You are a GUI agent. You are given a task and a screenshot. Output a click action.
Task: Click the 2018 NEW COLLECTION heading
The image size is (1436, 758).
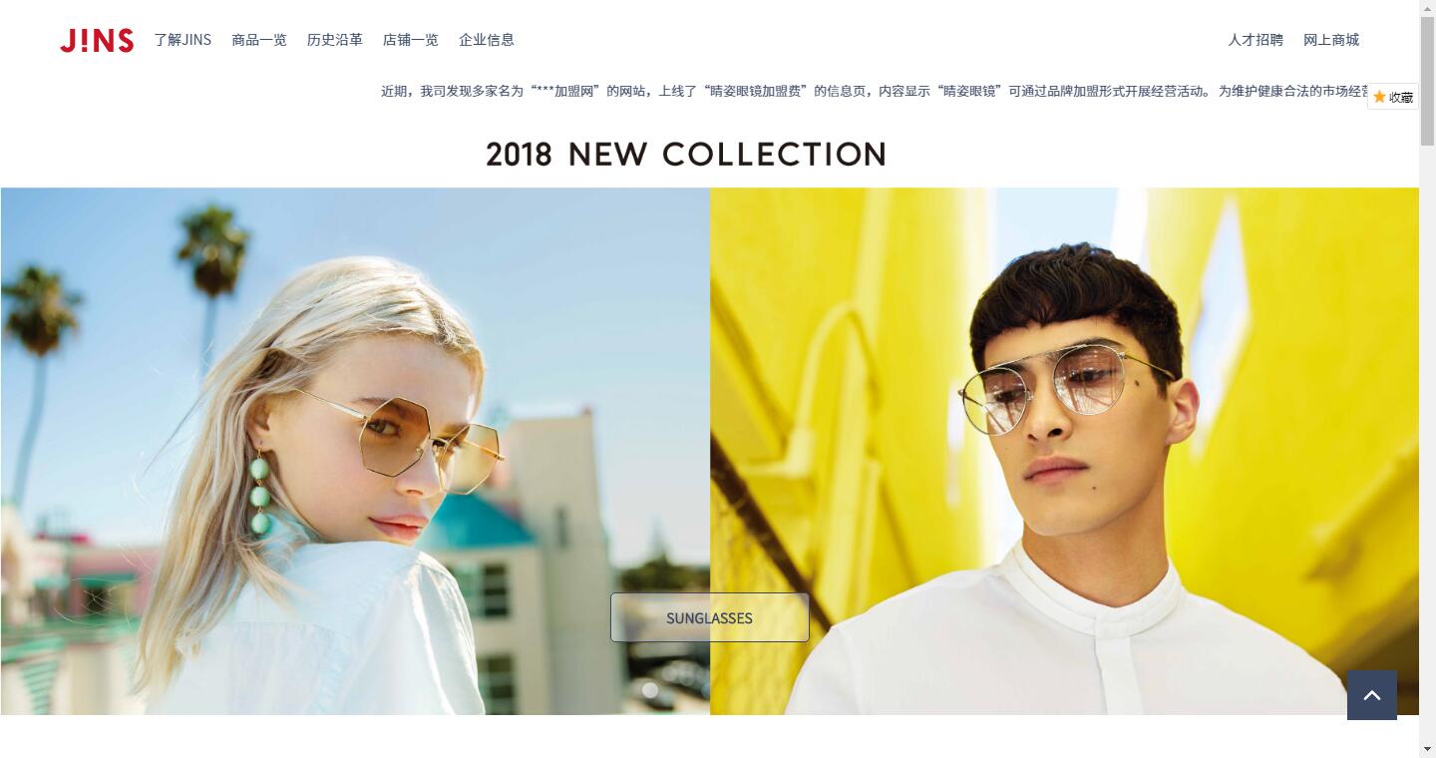tap(686, 155)
